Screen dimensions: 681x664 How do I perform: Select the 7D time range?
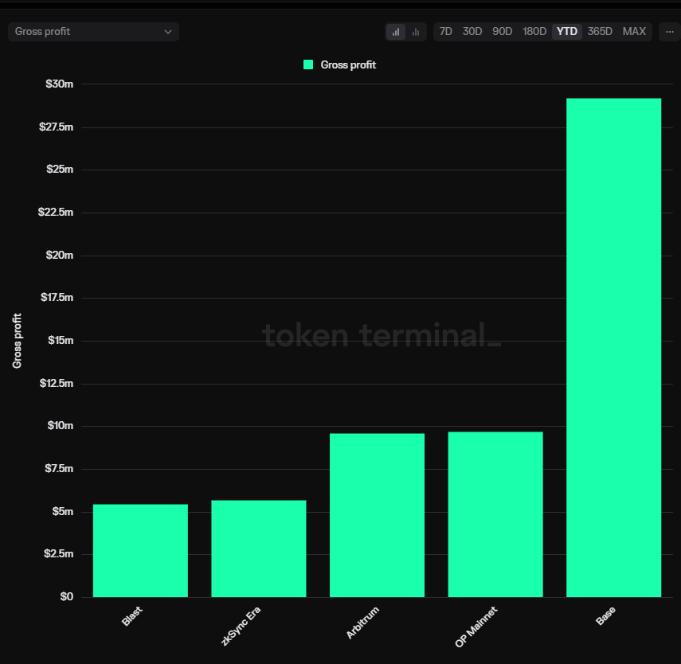[x=445, y=32]
